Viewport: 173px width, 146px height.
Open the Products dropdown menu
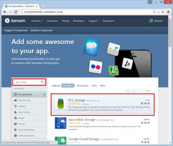tap(37, 21)
